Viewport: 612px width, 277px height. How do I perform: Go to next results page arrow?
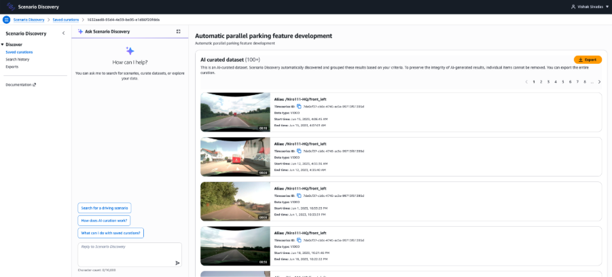point(600,82)
